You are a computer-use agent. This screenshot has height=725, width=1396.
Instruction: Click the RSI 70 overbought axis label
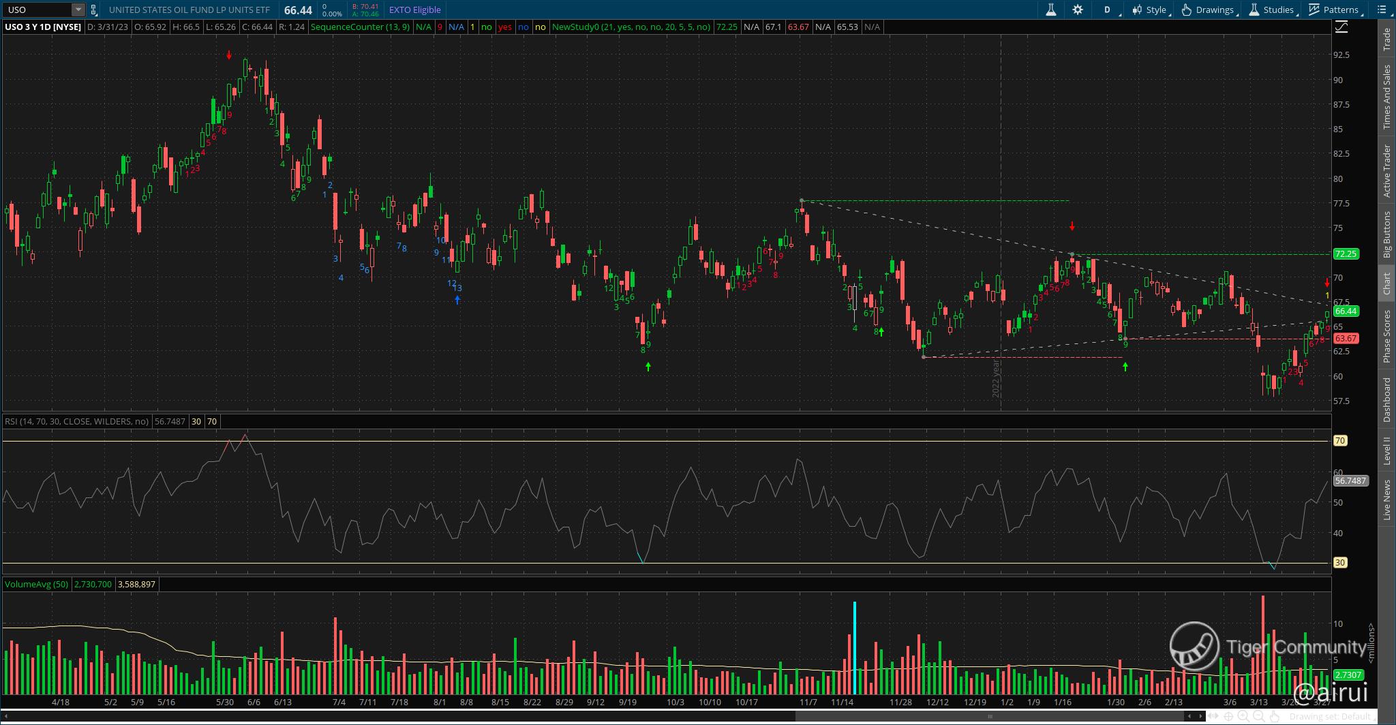pyautogui.click(x=1340, y=441)
